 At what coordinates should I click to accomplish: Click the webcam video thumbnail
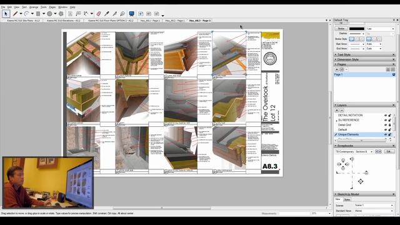(x=48, y=182)
